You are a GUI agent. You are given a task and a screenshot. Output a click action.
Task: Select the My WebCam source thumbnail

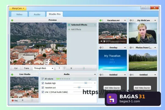pos(143,33)
